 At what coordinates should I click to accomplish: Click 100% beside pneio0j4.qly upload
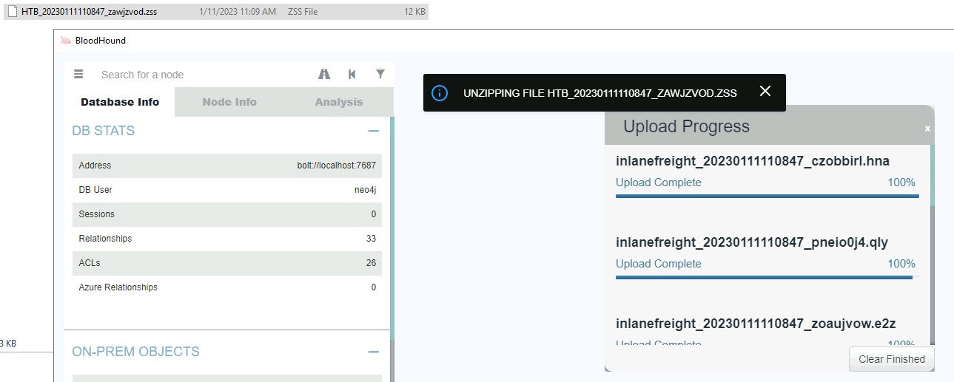[x=901, y=264]
